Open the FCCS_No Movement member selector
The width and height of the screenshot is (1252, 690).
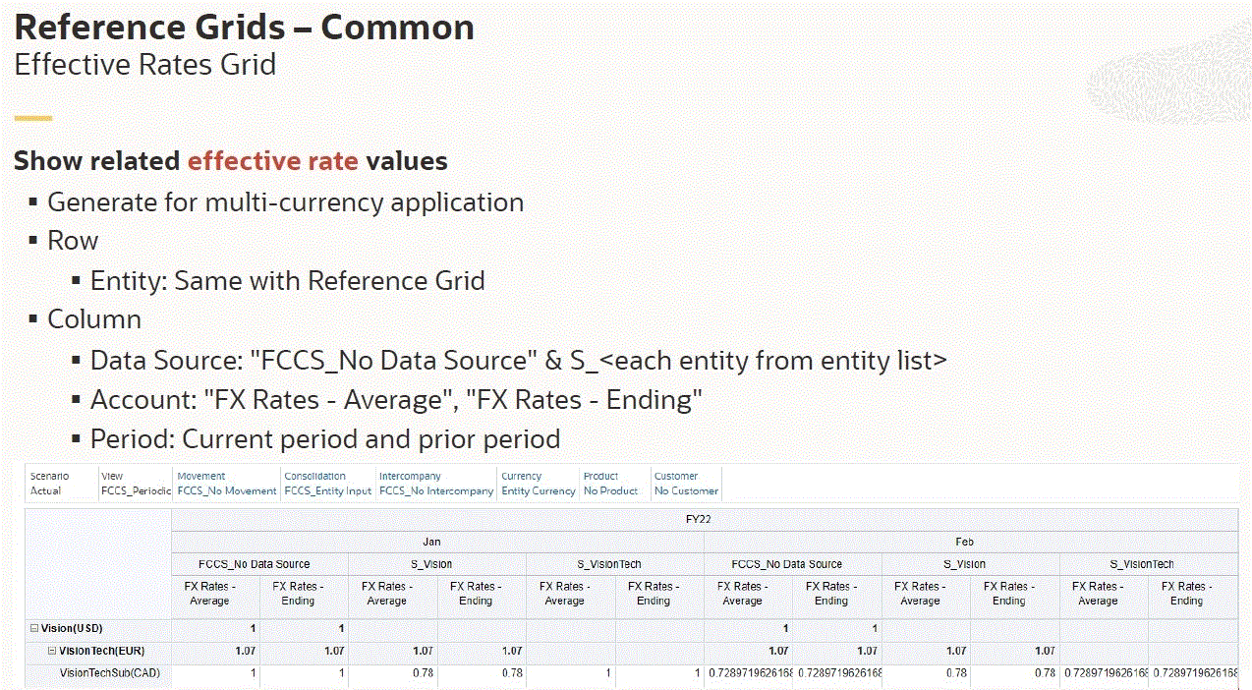click(227, 490)
